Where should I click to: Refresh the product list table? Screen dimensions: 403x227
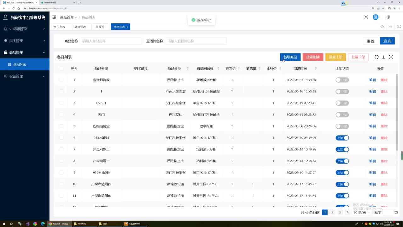[x=376, y=57]
